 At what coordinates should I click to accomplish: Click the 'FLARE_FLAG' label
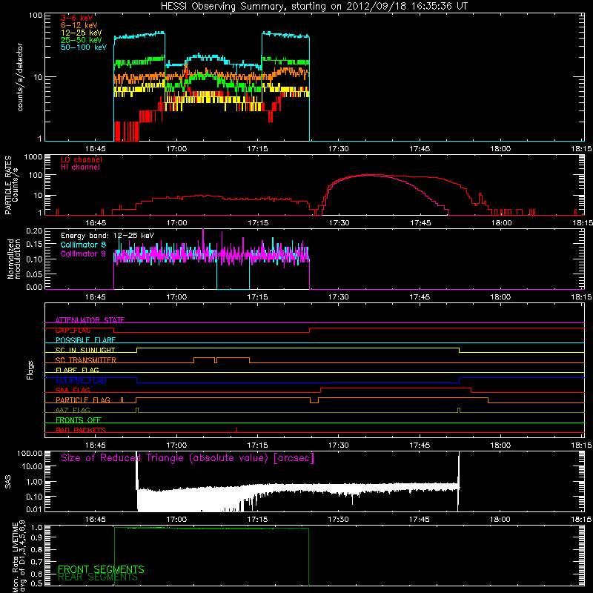pos(77,370)
